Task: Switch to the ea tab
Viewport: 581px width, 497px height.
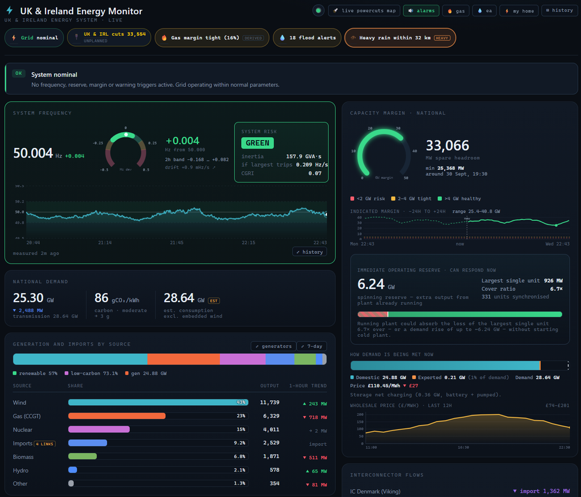Action: tap(485, 11)
